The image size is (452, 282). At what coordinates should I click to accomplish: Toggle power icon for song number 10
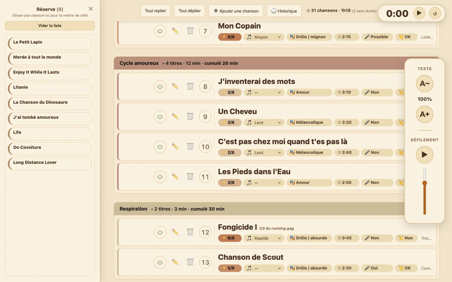pyautogui.click(x=160, y=147)
